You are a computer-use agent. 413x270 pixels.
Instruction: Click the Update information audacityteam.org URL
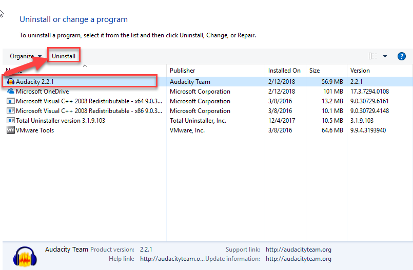pos(299,259)
